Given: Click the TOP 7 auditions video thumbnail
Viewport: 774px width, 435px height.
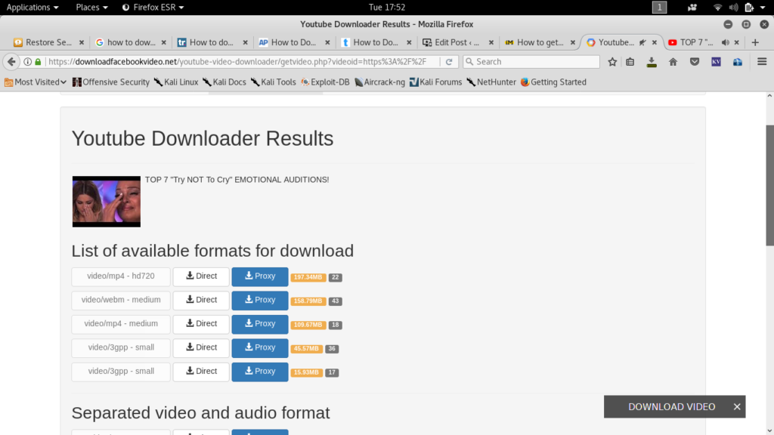Looking at the screenshot, I should (106, 201).
